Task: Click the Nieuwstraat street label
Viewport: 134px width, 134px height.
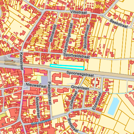Action: tap(36, 85)
